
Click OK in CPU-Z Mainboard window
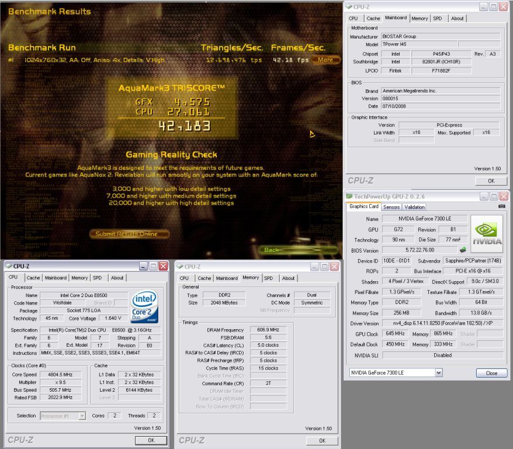tap(491, 181)
